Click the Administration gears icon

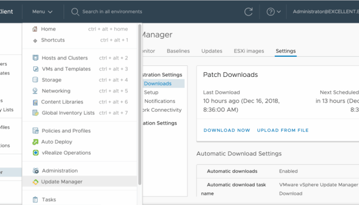35,171
